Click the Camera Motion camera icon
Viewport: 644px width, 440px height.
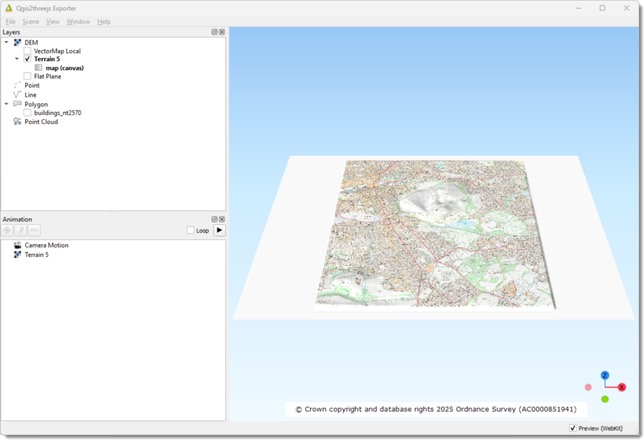tap(17, 245)
